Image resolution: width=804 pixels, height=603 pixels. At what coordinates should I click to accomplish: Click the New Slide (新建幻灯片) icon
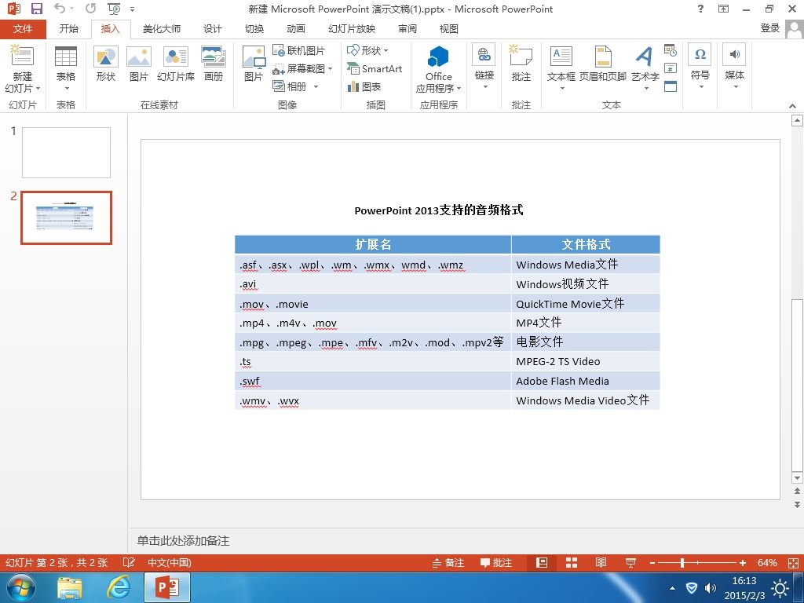click(22, 56)
